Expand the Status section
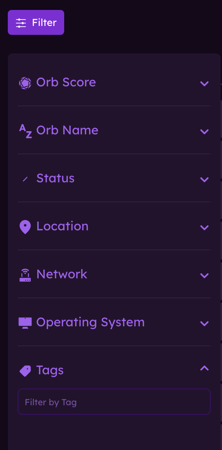Image resolution: width=222 pixels, height=450 pixels. (205, 180)
